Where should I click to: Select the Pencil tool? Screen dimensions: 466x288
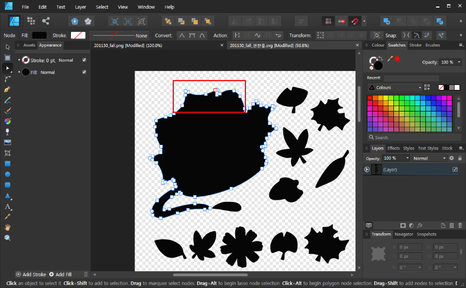click(8, 100)
